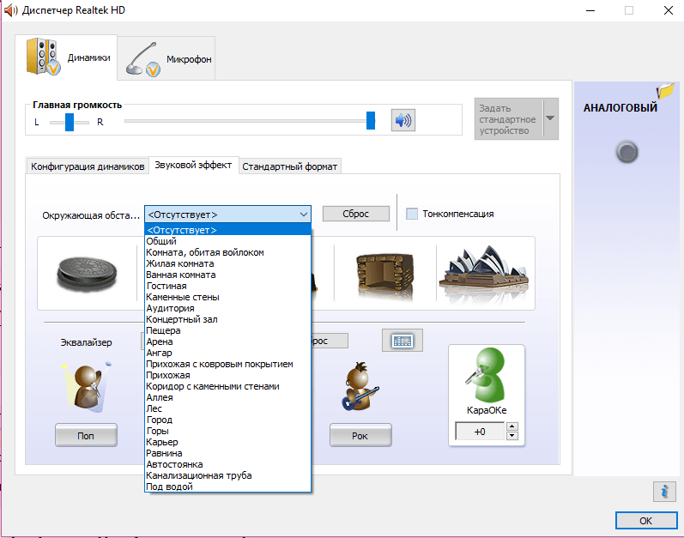Click the Сброс button beside environment
This screenshot has height=538, width=684.
pos(356,214)
